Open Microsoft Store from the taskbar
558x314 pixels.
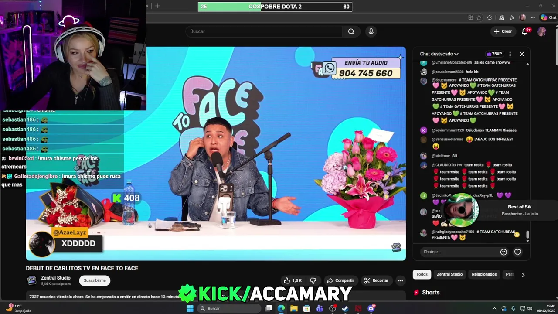307,308
